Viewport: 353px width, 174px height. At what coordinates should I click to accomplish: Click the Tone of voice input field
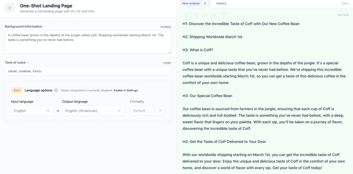88,71
